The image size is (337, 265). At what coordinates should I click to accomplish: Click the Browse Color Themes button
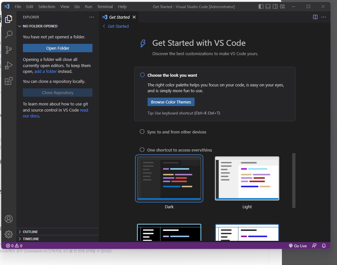point(171,102)
